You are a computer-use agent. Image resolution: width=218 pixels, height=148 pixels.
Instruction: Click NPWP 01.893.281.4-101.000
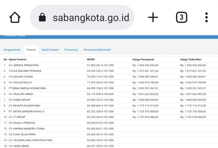(100, 65)
